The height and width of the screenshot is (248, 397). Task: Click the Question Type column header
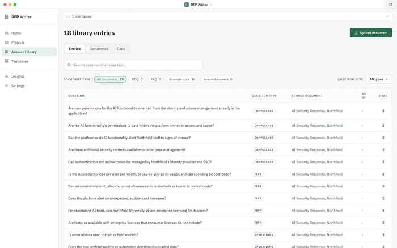coord(264,96)
